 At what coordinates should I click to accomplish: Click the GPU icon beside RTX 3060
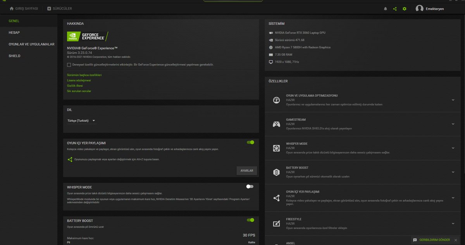[271, 33]
